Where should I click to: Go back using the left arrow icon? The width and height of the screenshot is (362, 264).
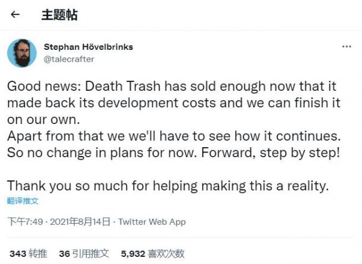coord(15,15)
